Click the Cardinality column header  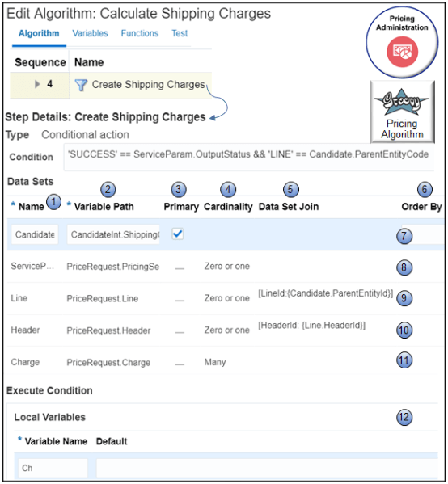(228, 207)
